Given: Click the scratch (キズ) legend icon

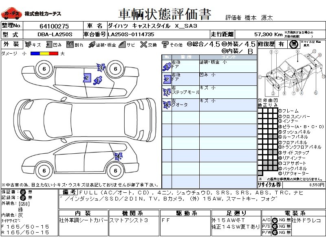Looking at the screenshot, I should click(28, 44).
